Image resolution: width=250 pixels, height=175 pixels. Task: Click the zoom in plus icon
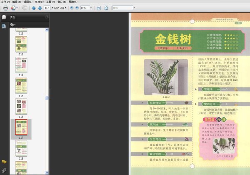coord(76,8)
